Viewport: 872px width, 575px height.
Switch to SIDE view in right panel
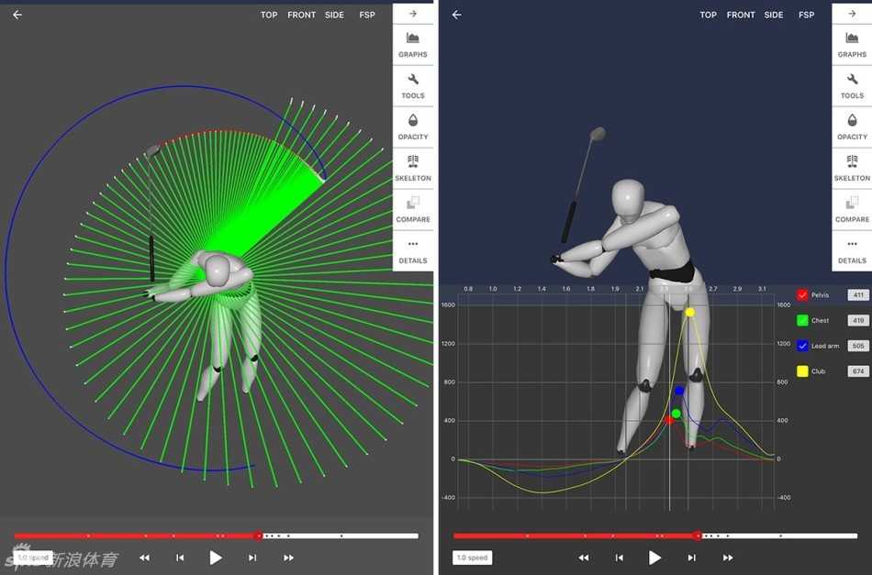[x=774, y=15]
